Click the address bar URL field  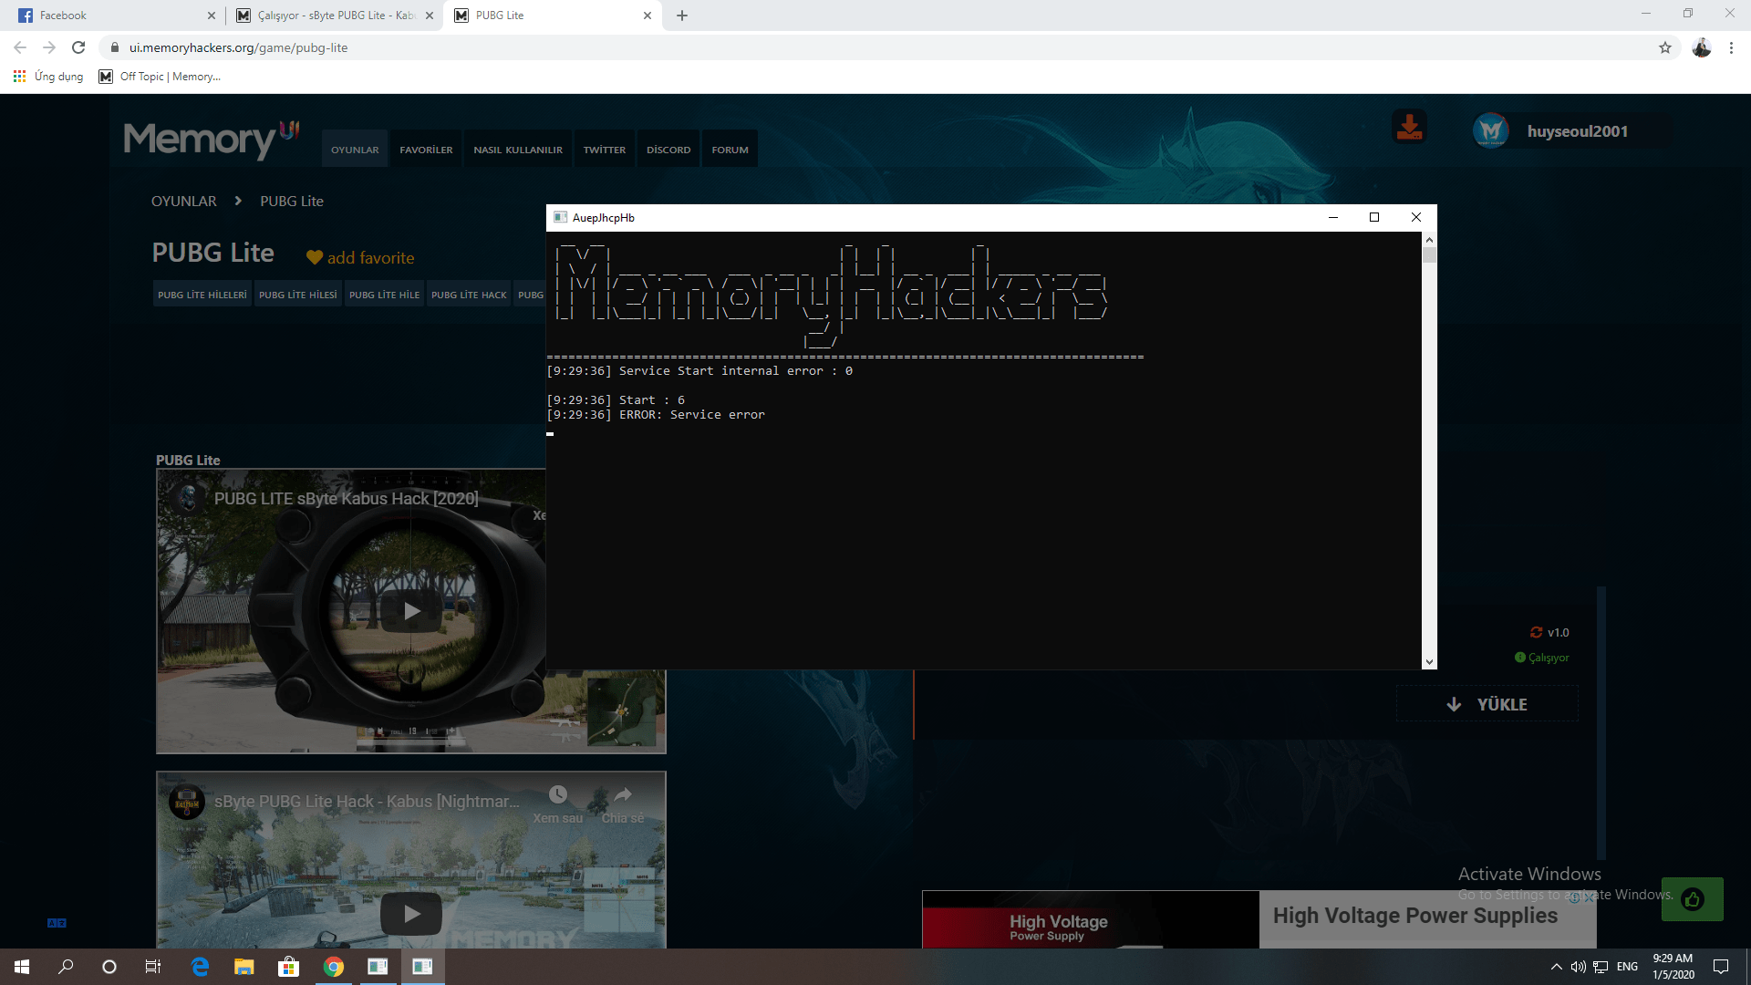tap(875, 47)
